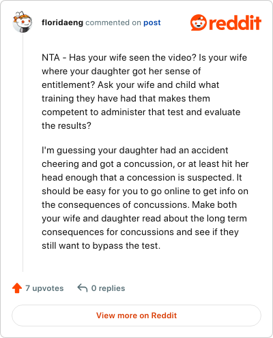
Task: Click the line 'Has your wife seen the video?'
Action: tap(132, 57)
